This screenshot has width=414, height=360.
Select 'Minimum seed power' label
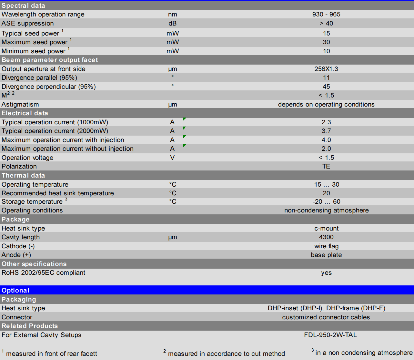coord(34,51)
